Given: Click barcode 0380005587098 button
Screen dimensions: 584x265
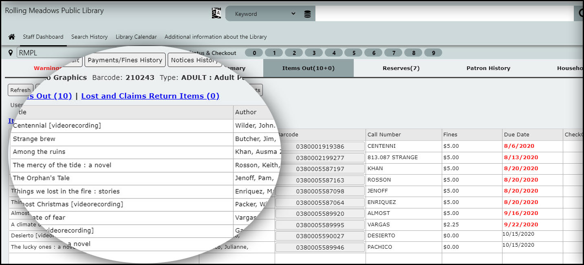Looking at the screenshot, I should pos(320,191).
